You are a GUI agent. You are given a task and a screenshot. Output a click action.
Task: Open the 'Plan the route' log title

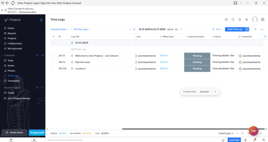pos(83,62)
